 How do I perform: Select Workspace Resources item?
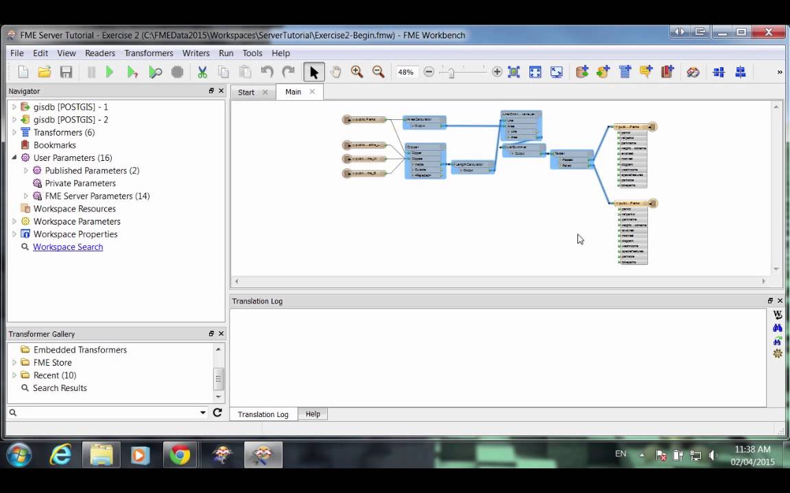pyautogui.click(x=75, y=209)
